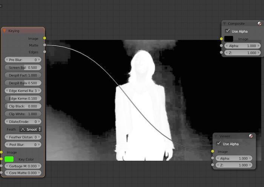264x187 pixels.
Task: Decrease Dilate/Erode with left arrow
Action: click(x=7, y=122)
